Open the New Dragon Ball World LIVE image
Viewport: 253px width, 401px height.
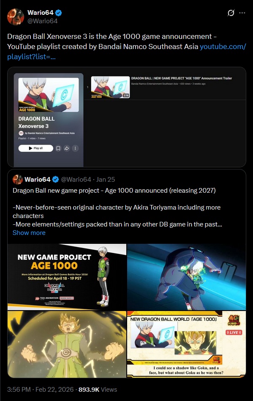point(187,344)
